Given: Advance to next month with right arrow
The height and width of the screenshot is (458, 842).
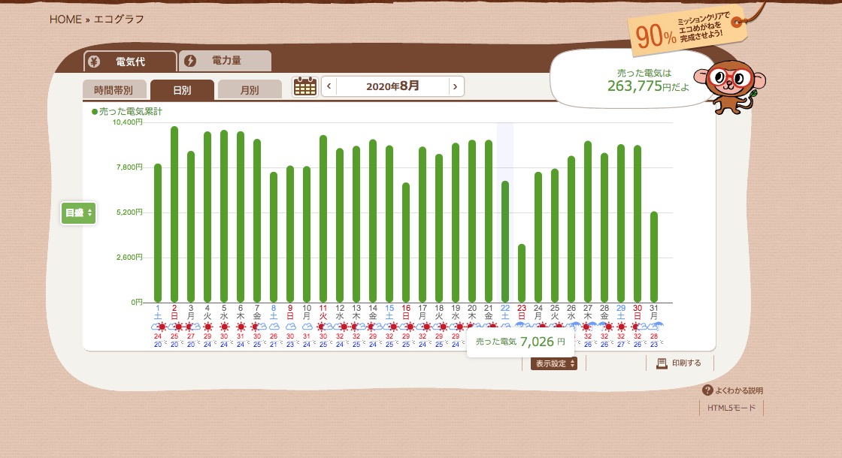Looking at the screenshot, I should 456,86.
